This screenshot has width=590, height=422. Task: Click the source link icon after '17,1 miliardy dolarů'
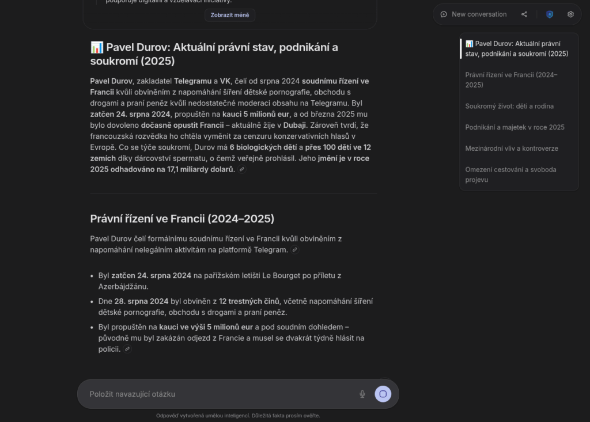point(242,169)
